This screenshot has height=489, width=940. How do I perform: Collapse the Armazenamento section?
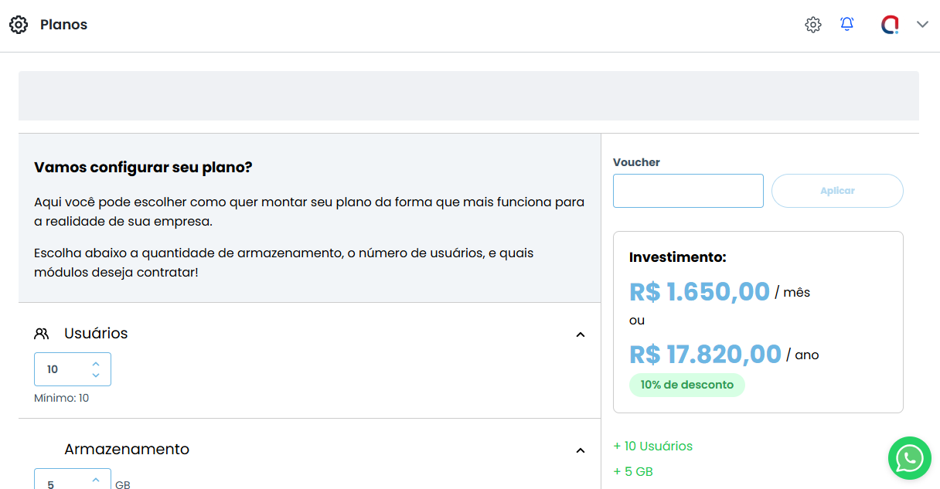(581, 450)
